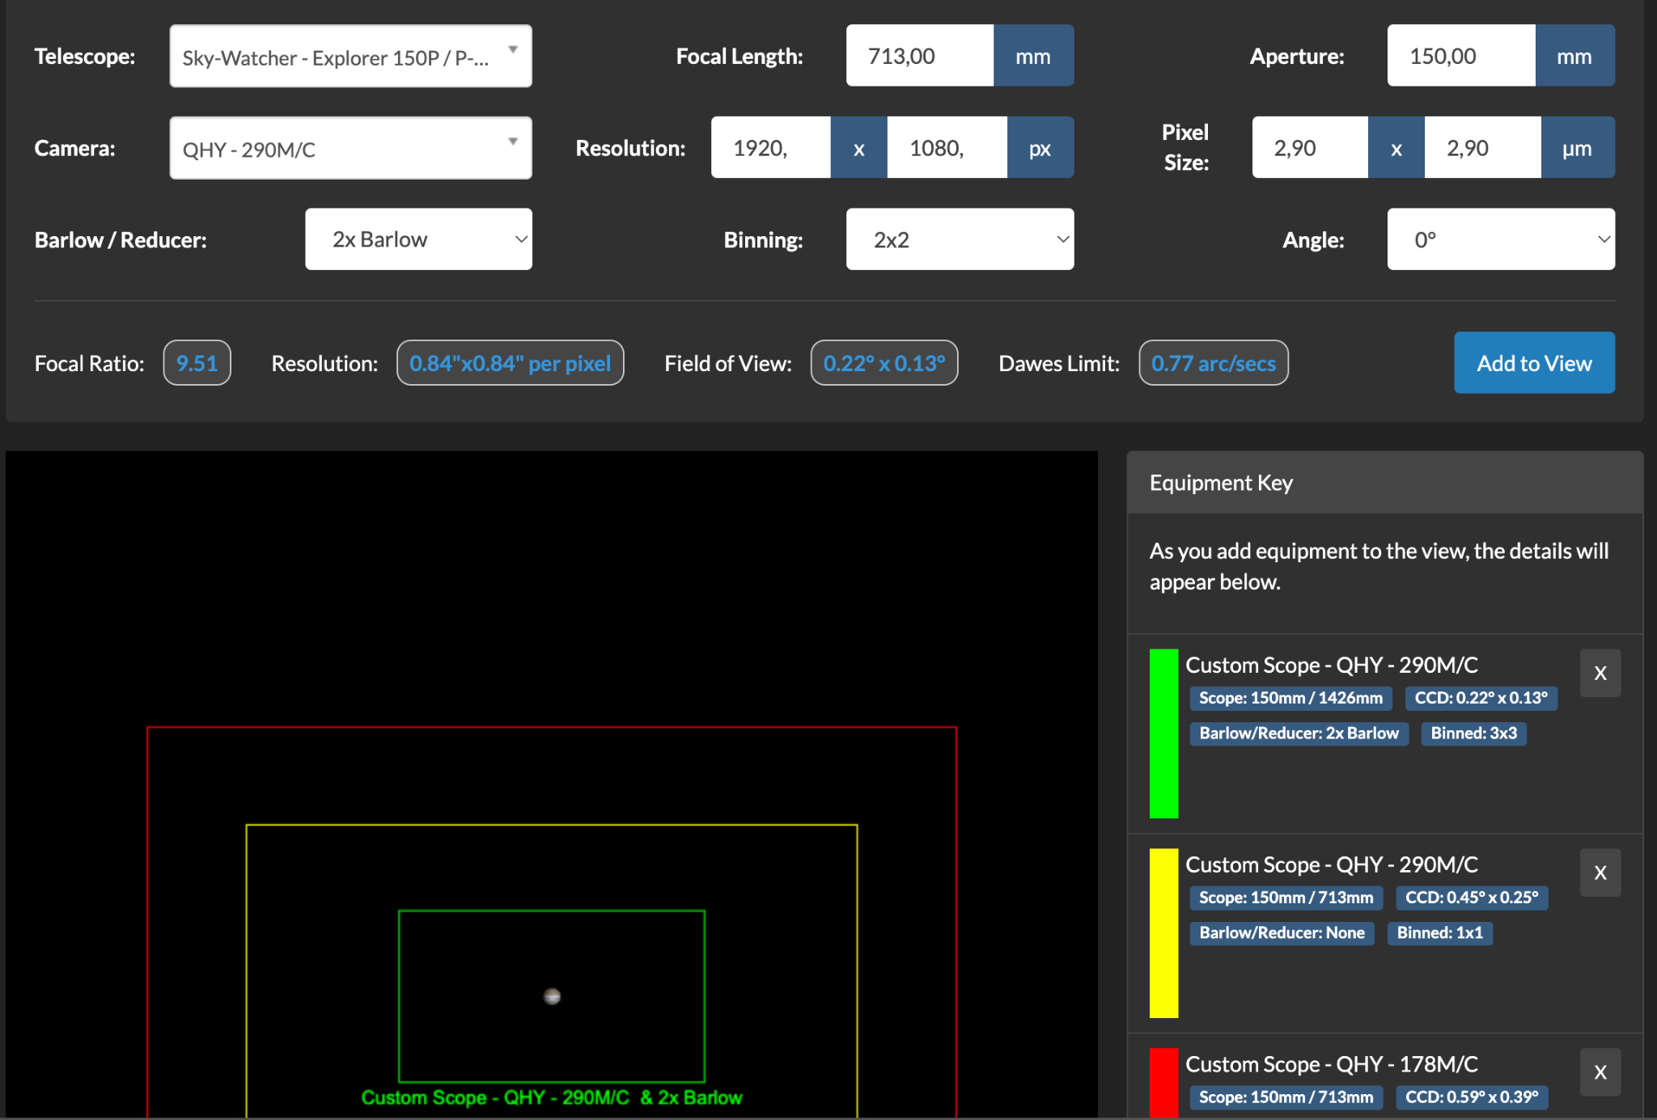Click the mm unit label beside Aperture
Viewport: 1657px width, 1120px height.
pyautogui.click(x=1574, y=56)
